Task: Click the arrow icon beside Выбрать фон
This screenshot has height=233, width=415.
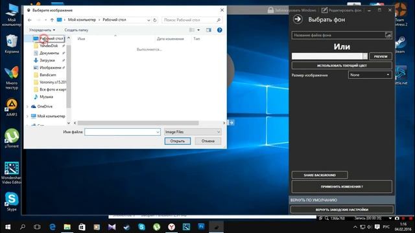Action: (x=298, y=19)
